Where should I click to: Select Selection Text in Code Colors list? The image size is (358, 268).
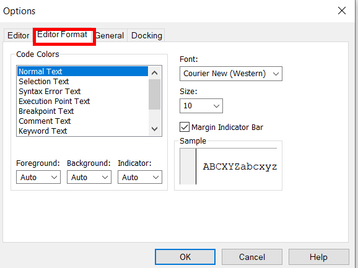tap(82, 82)
